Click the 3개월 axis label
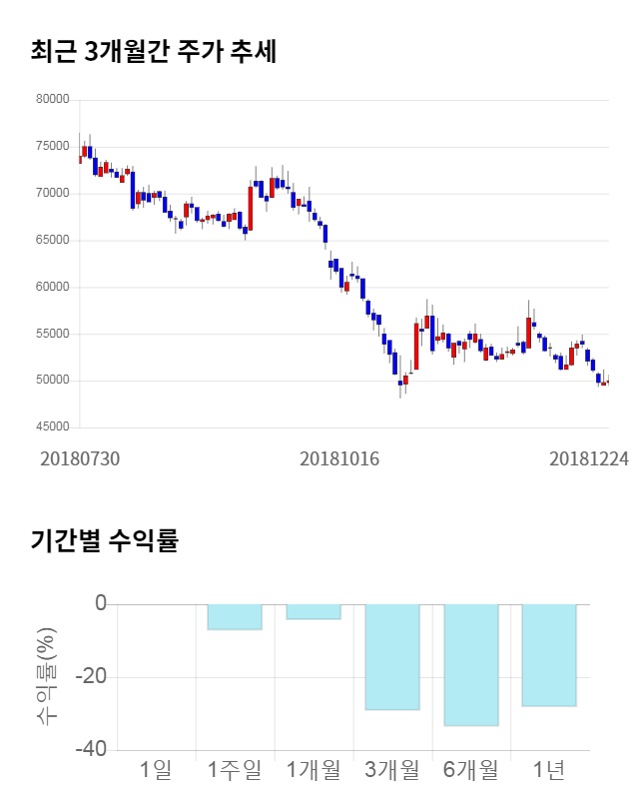The width and height of the screenshot is (639, 809). pyautogui.click(x=392, y=770)
